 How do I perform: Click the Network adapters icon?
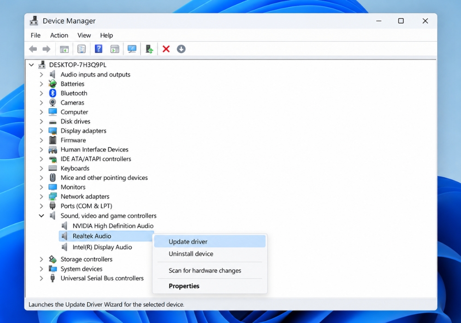[53, 197]
